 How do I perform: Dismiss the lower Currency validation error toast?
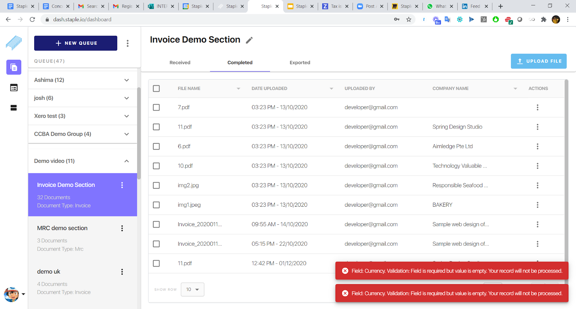point(345,293)
